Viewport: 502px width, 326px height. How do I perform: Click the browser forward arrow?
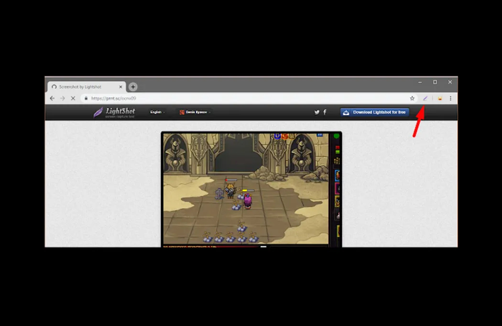tap(63, 98)
